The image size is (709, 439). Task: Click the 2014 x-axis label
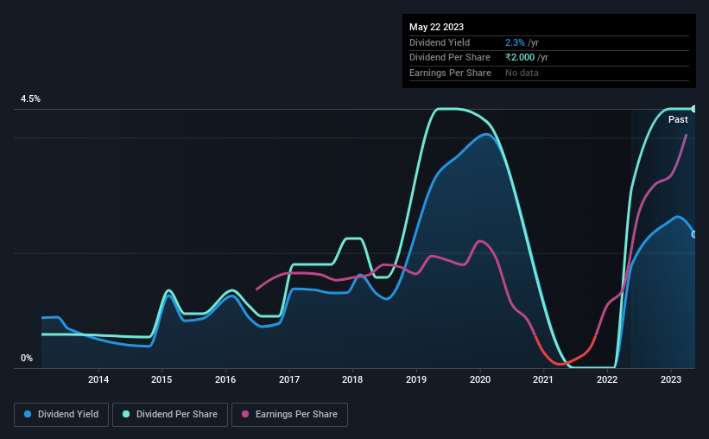click(98, 379)
